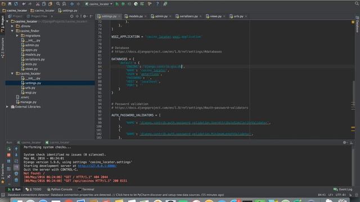Click the Paste icon in the toolbar

[50, 4]
